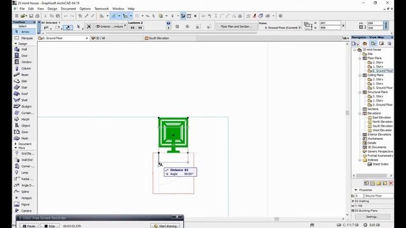
Task: Select the Door tool
Action: [x=24, y=56]
